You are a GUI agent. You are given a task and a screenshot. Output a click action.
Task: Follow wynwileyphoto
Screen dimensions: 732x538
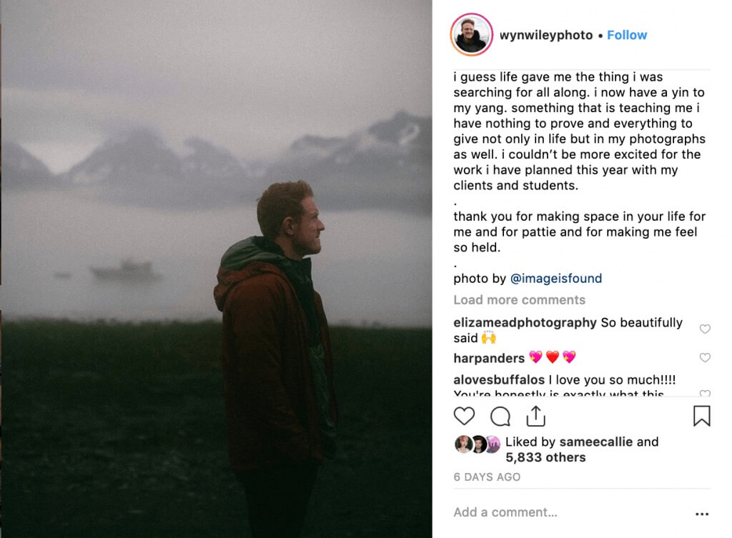click(626, 35)
